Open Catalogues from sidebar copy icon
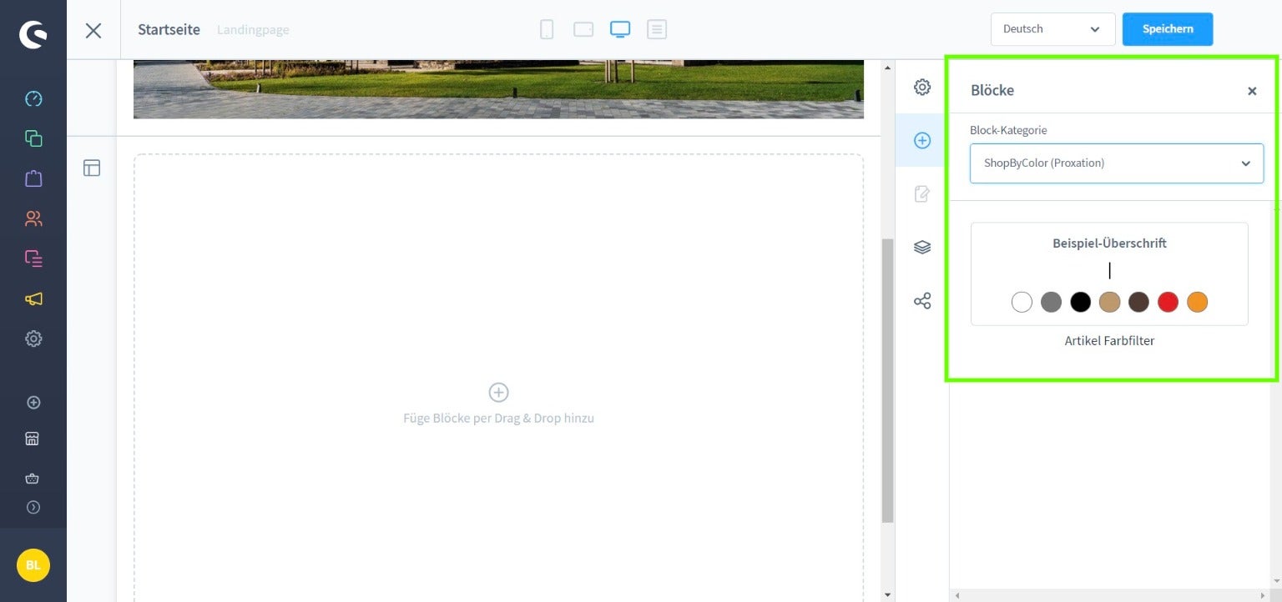 [33, 138]
